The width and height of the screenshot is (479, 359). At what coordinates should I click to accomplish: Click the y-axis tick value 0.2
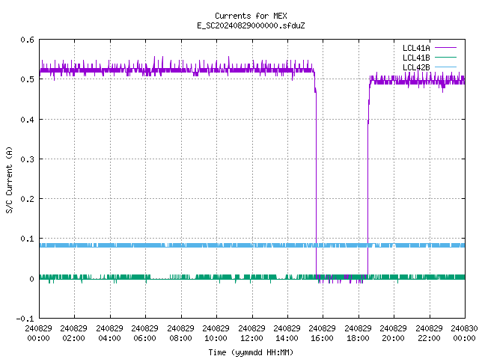(x=27, y=199)
